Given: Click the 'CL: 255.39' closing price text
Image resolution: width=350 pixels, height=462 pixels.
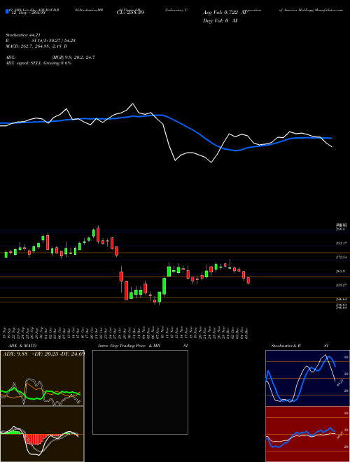Looking at the screenshot, I should coord(130,13).
